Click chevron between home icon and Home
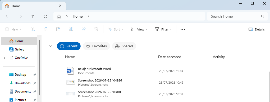The image size is (270, 102). pos(67,16)
